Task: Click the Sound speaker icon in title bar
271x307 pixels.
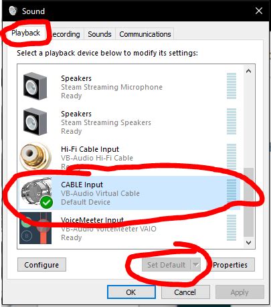Action: pyautogui.click(x=13, y=11)
